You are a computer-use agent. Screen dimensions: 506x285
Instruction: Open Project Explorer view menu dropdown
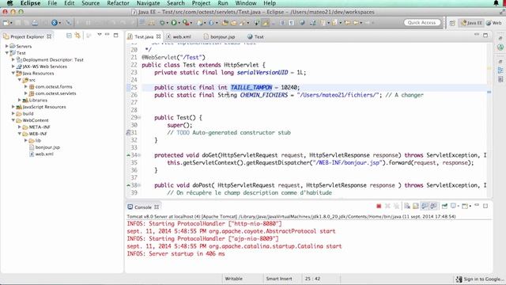pyautogui.click(x=100, y=35)
